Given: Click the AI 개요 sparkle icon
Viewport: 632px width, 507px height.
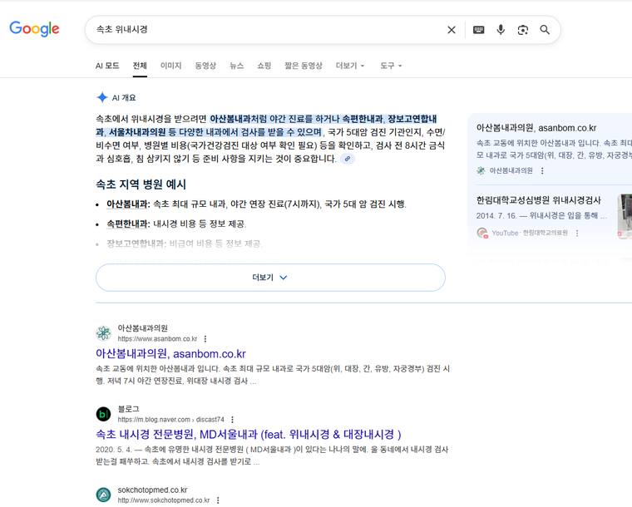Looking at the screenshot, I should pyautogui.click(x=102, y=97).
